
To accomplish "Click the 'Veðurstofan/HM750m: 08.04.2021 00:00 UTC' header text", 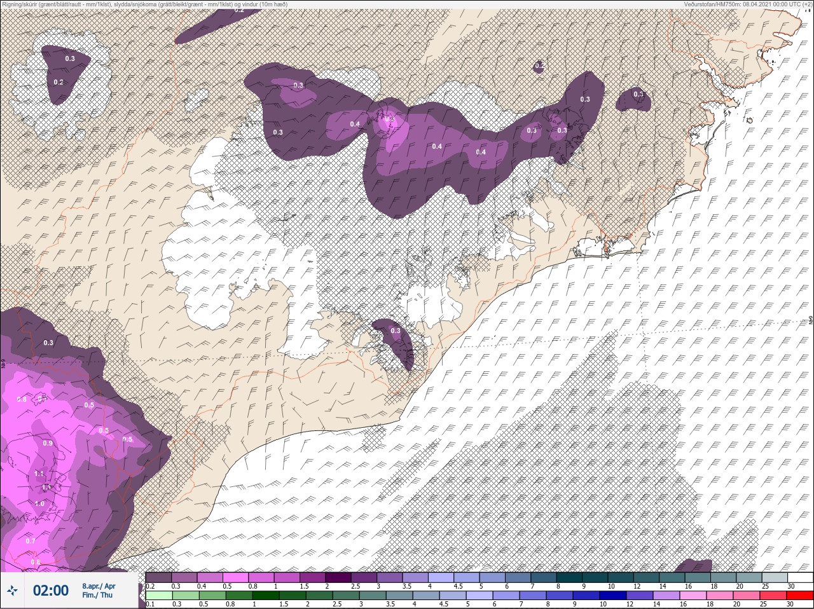I will 749,4.
